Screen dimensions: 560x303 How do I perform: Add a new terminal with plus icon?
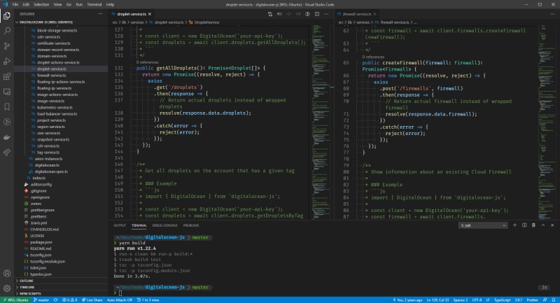[514, 225]
